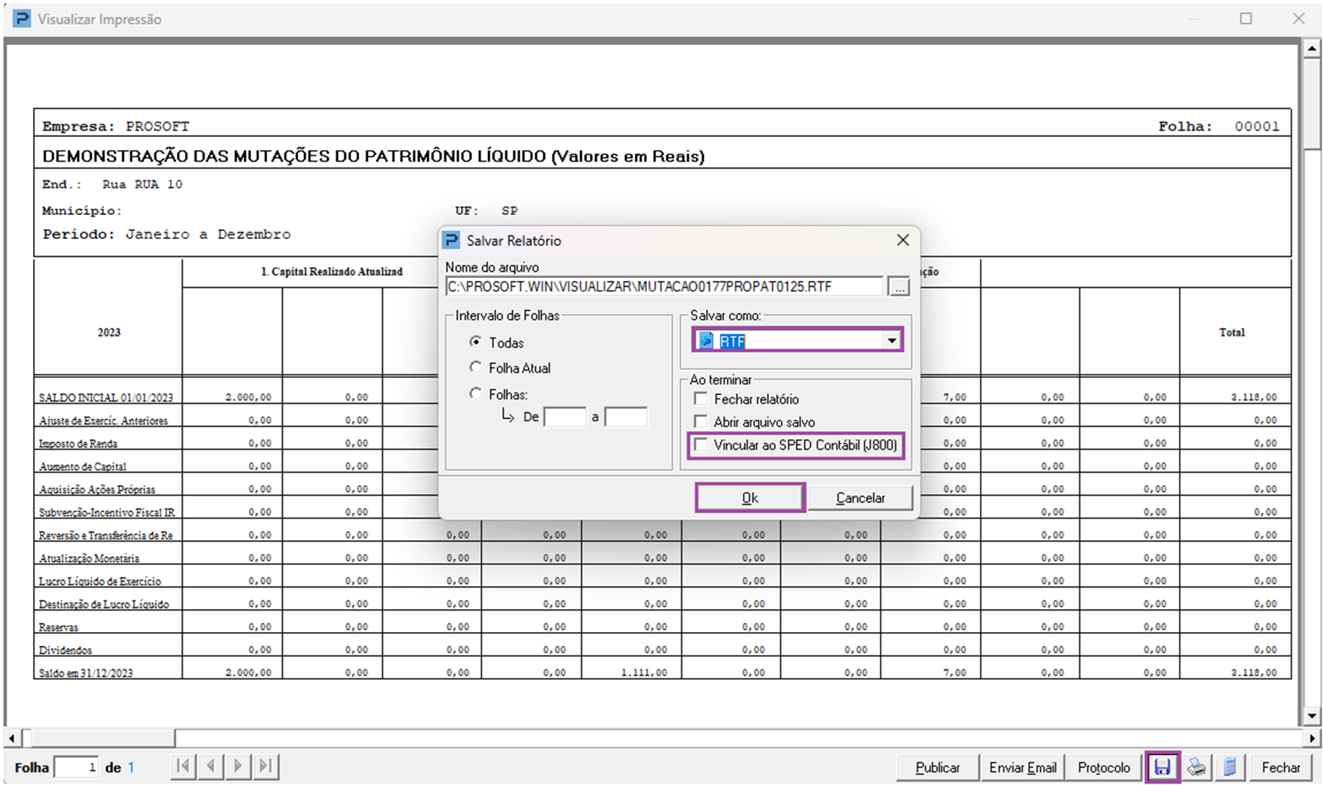1323x785 pixels.
Task: Click the Ok button in dialog
Action: pyautogui.click(x=749, y=498)
